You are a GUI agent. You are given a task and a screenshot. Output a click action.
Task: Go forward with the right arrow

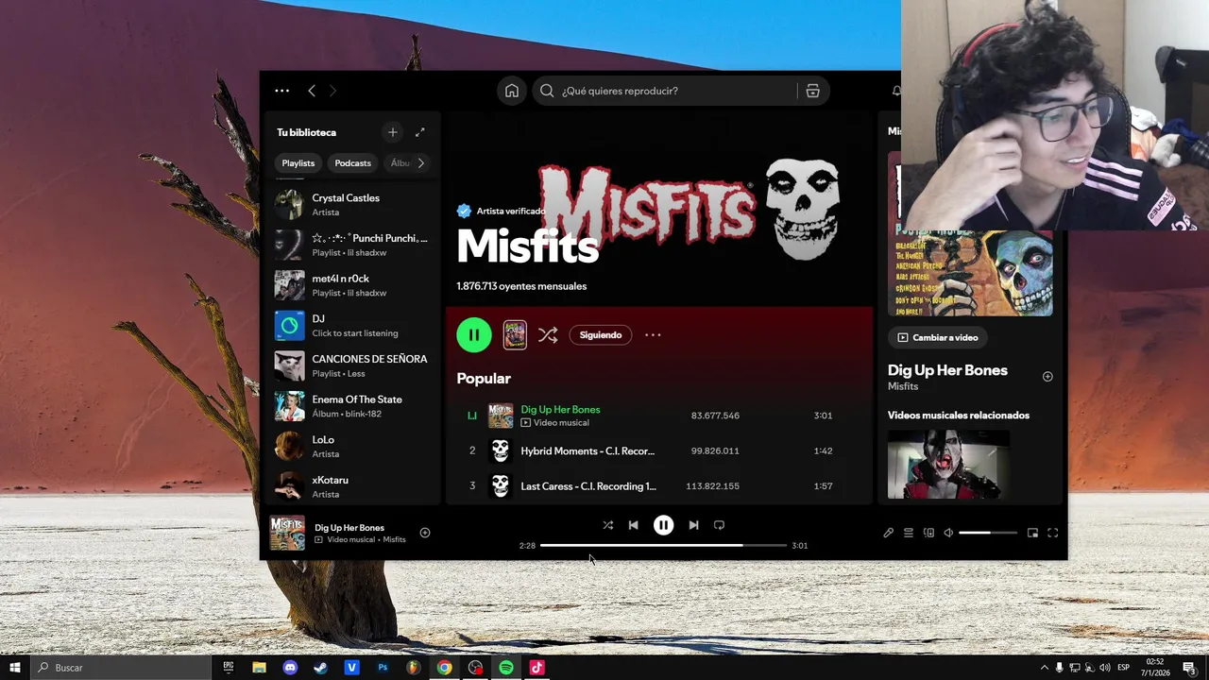click(x=332, y=91)
